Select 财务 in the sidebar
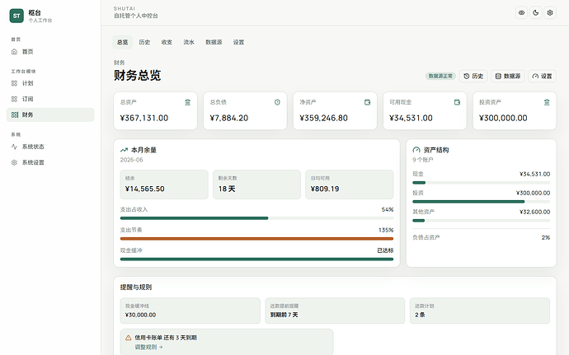Viewport: 569px width, 355px height. click(50, 114)
